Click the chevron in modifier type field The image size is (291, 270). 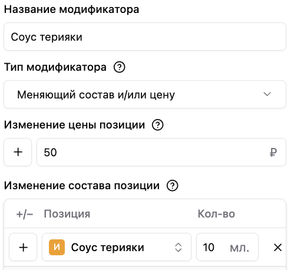(267, 94)
